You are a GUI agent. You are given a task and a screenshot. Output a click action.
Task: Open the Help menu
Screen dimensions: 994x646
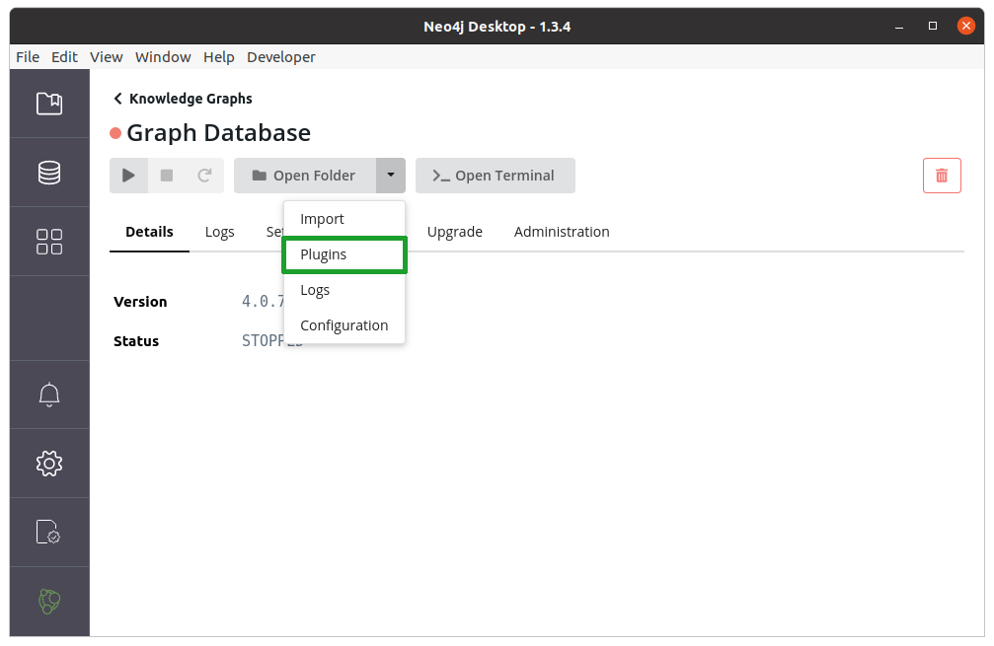[x=219, y=57]
